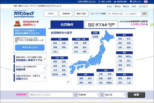Select 秋田 prefecture
The image size is (154, 103).
(120, 43)
